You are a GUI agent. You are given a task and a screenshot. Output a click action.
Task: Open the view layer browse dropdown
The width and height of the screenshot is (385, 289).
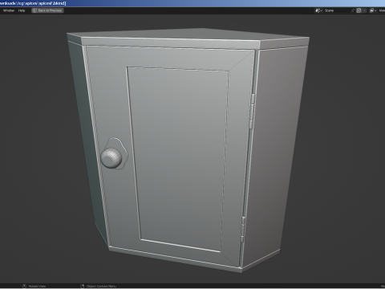373,10
